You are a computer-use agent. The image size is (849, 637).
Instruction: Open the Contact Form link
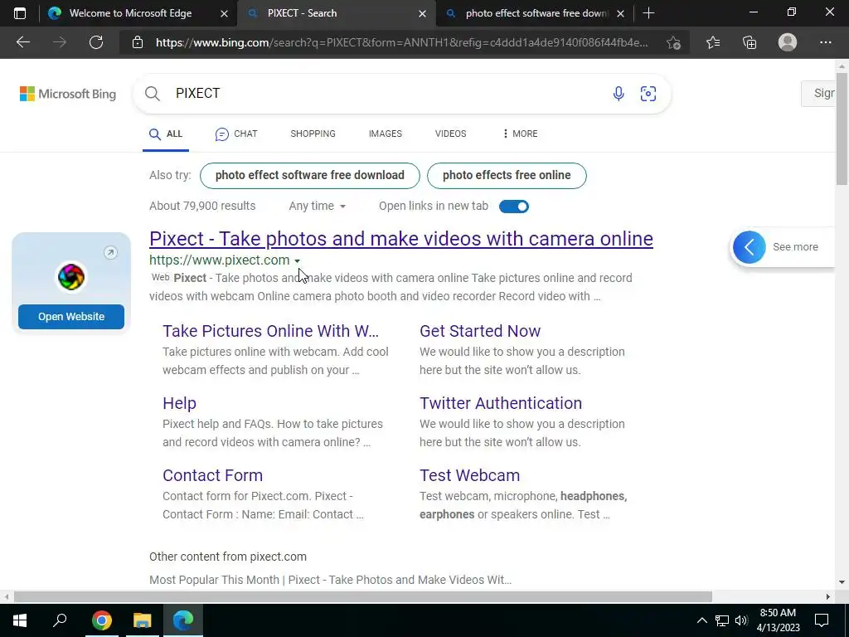click(x=213, y=475)
